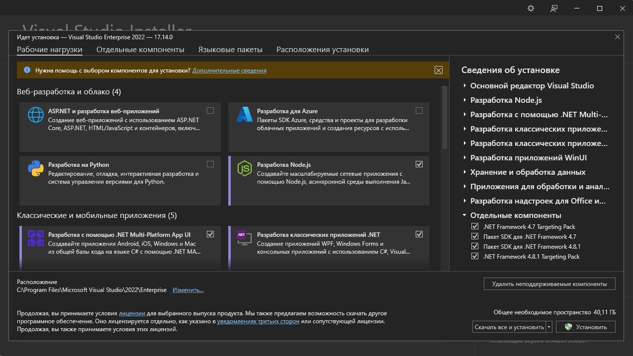Image resolution: width=633 pixels, height=356 pixels.
Task: Switch to the Языковые пакеты tab
Action: click(230, 50)
